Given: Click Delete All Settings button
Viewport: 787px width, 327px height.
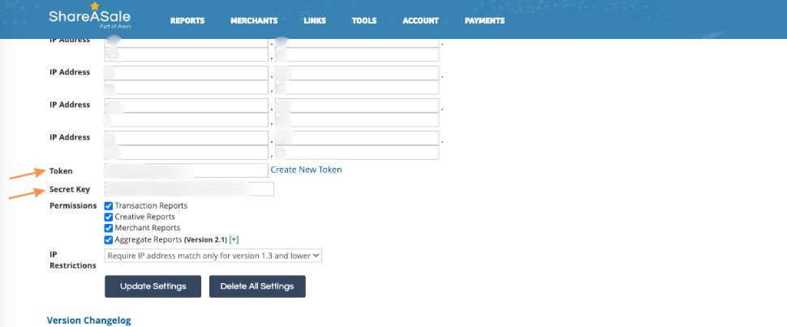Looking at the screenshot, I should [257, 286].
